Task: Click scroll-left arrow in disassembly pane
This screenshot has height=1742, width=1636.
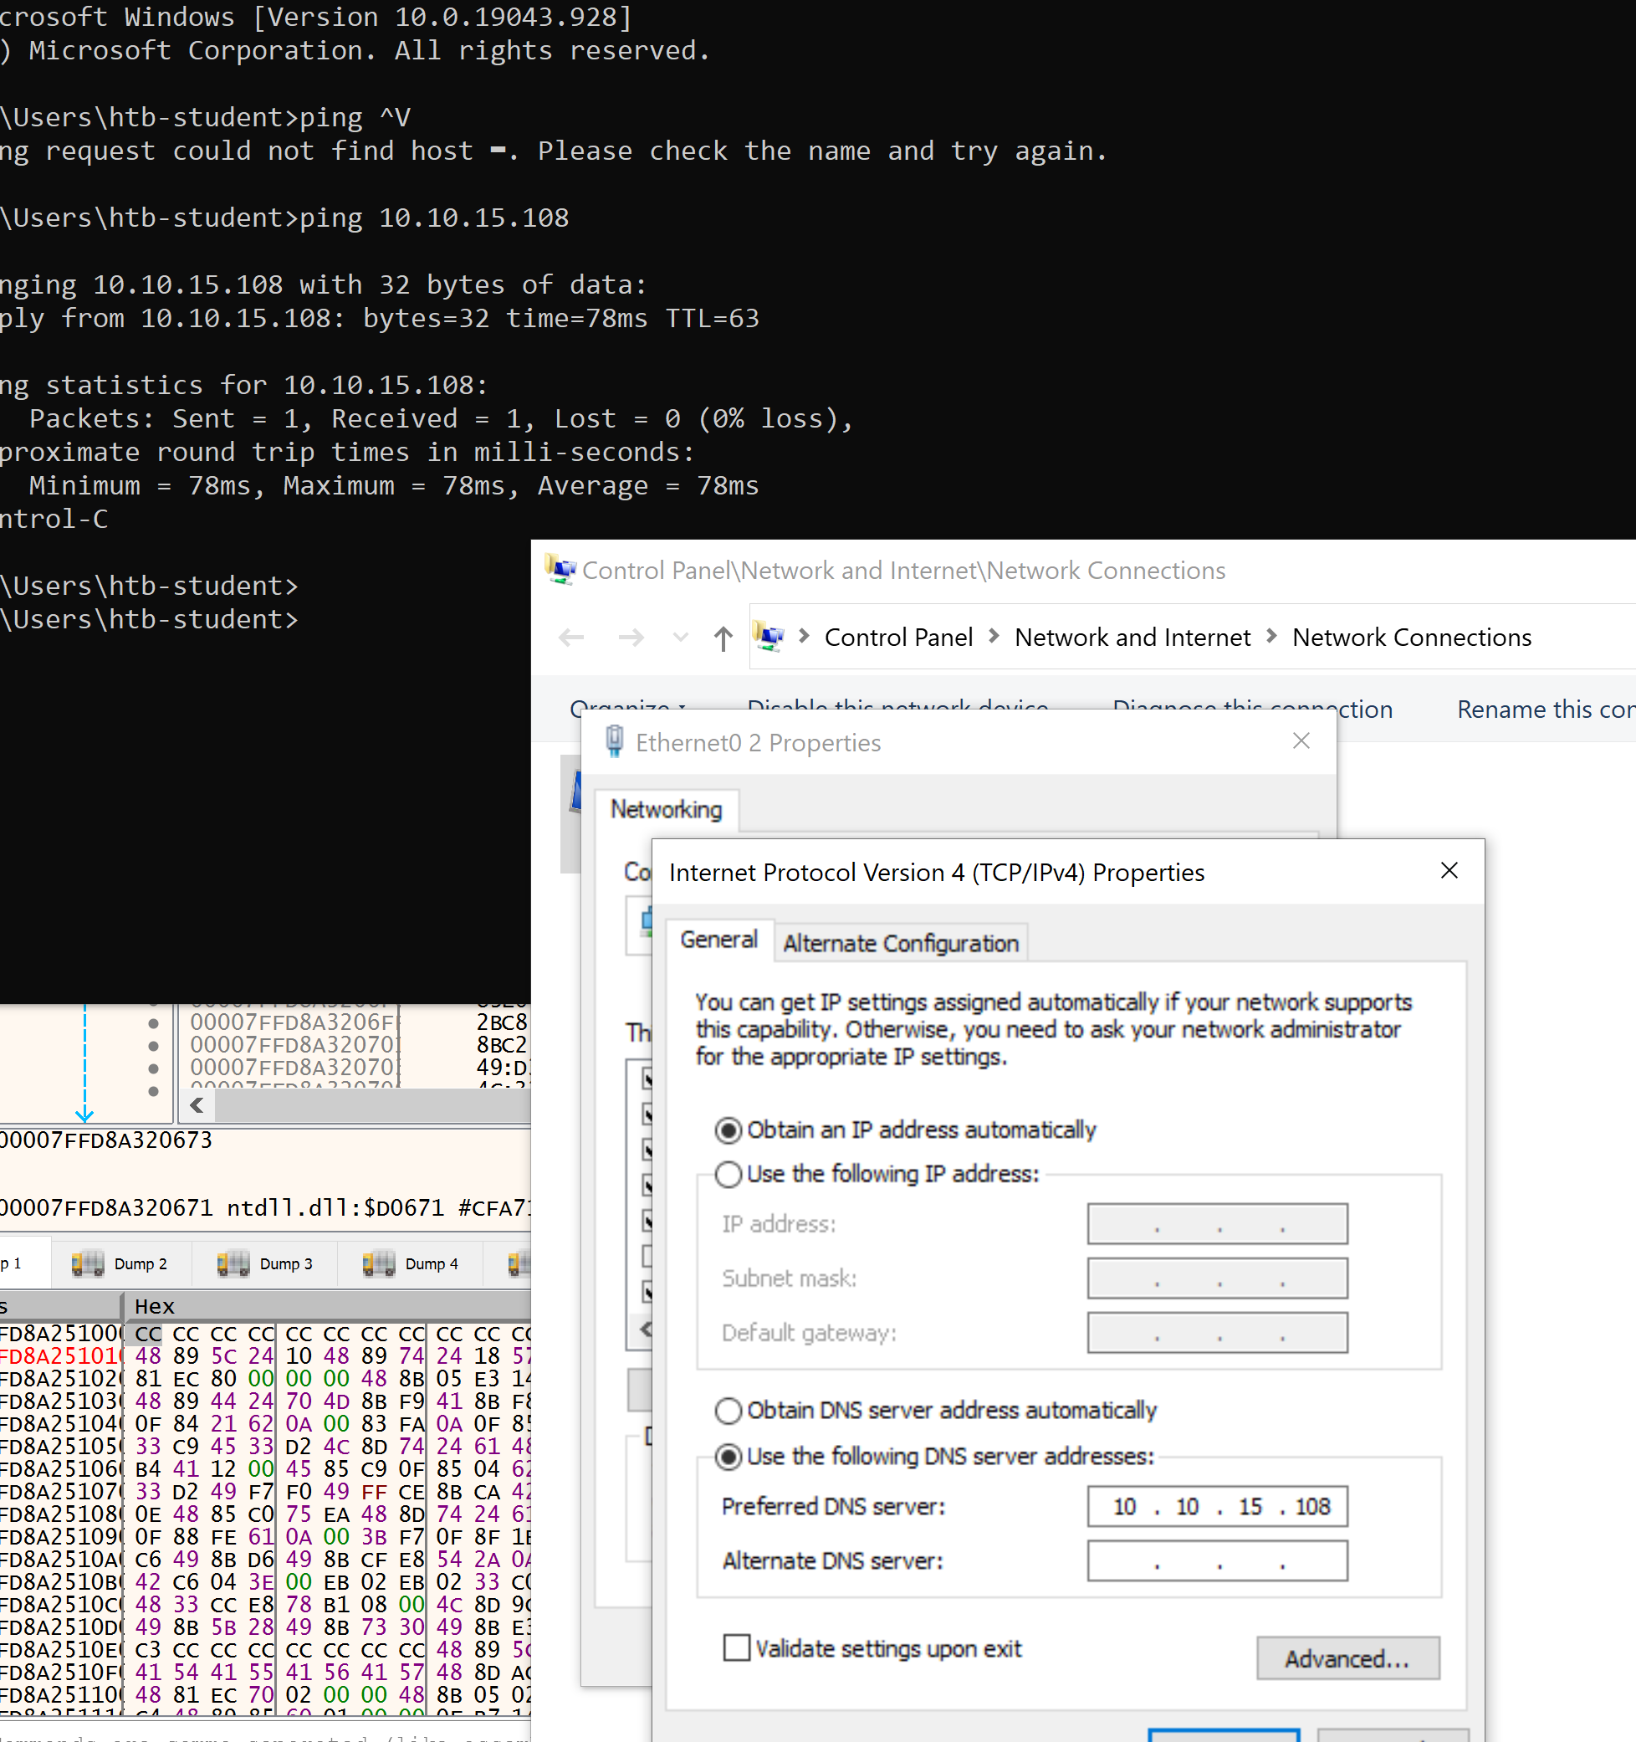Action: point(197,1105)
